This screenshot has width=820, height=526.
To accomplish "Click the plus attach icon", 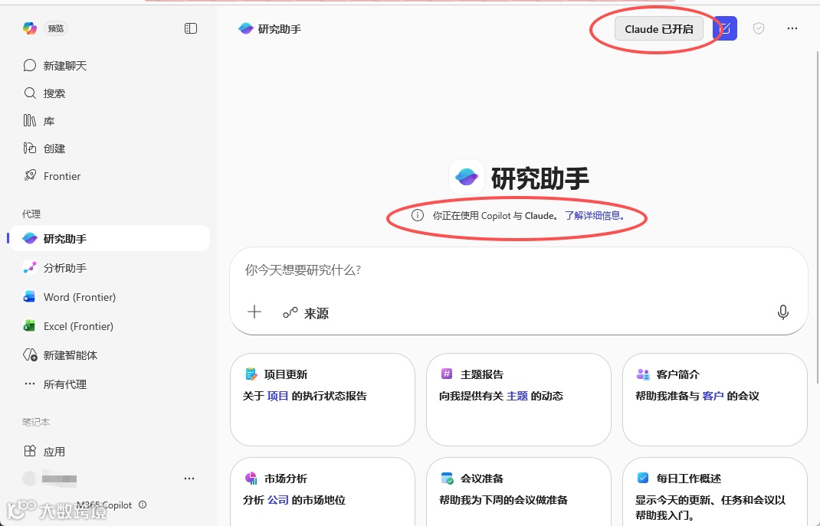I will click(x=254, y=312).
